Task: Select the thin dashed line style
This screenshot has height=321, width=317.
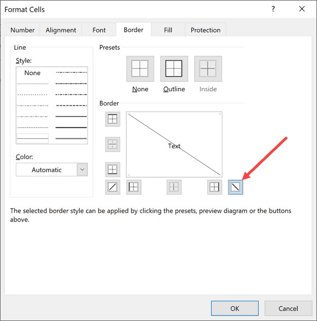Action: [x=32, y=127]
